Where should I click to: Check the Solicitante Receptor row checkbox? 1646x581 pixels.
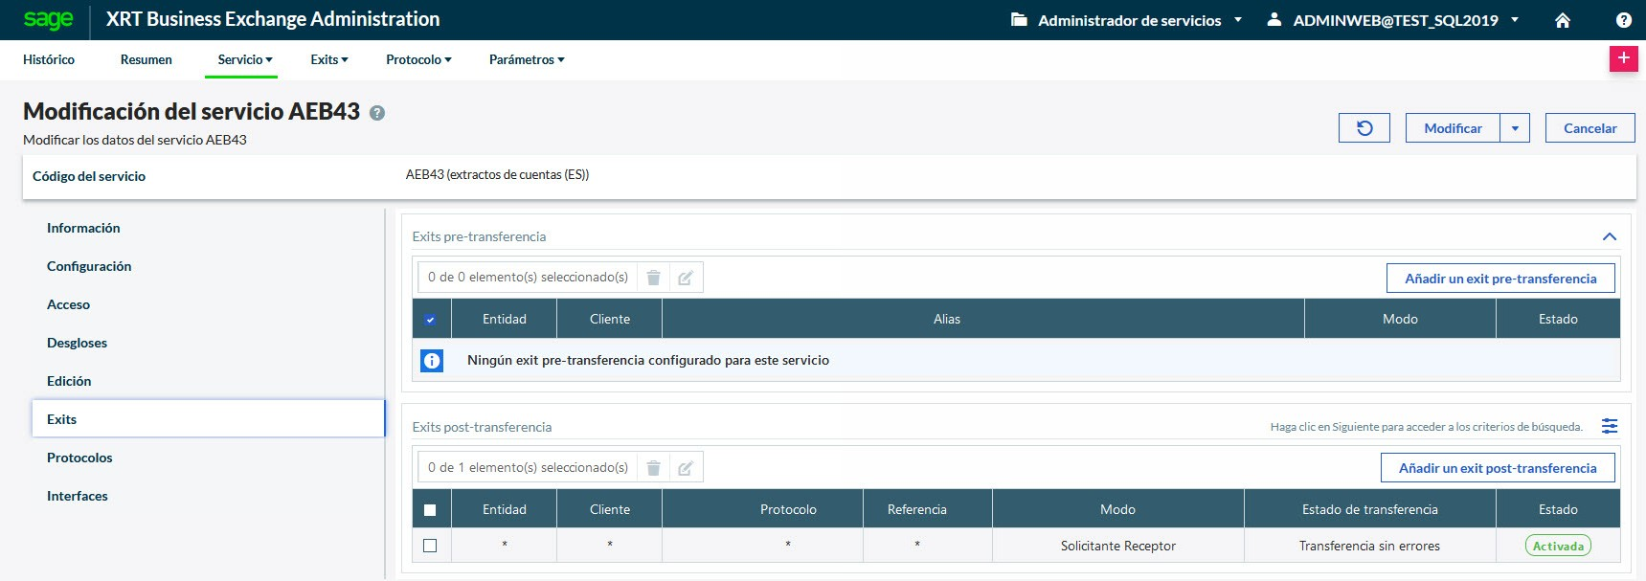point(431,546)
